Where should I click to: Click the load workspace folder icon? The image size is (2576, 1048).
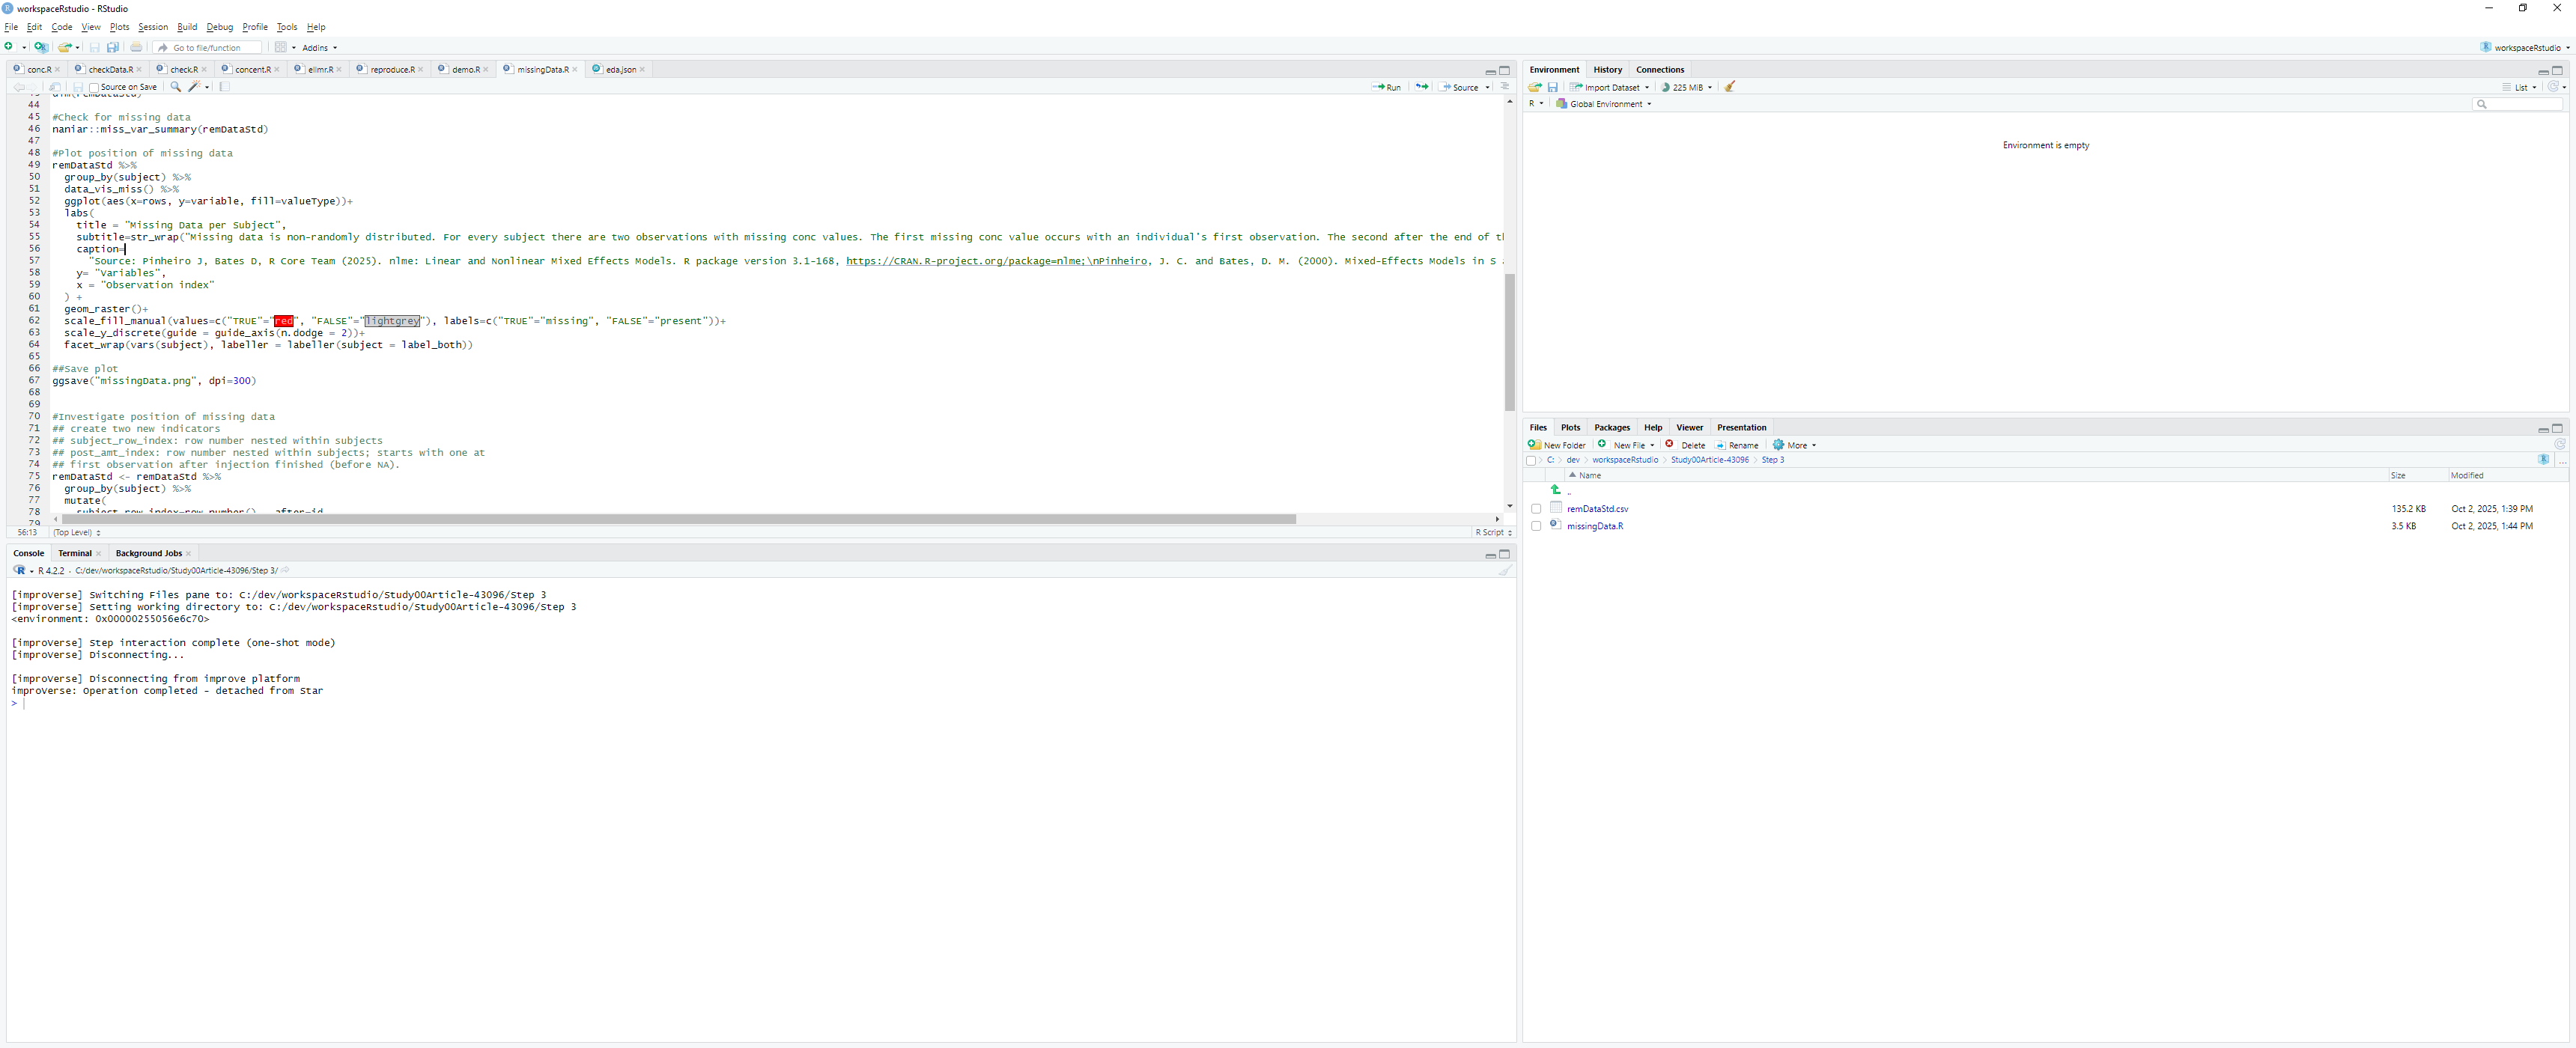click(1534, 87)
